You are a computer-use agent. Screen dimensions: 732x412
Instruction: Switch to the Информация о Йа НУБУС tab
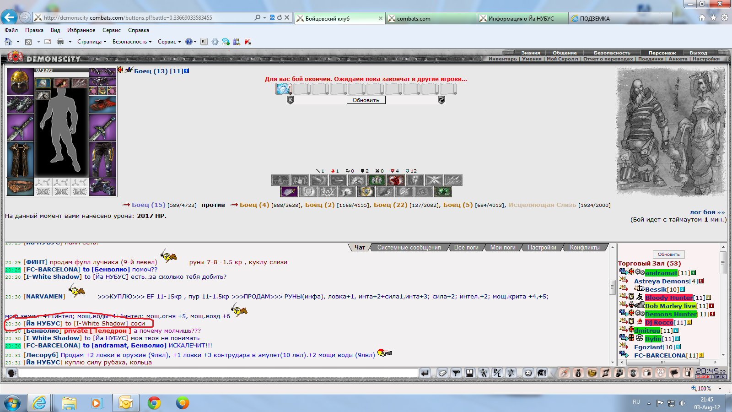(523, 18)
